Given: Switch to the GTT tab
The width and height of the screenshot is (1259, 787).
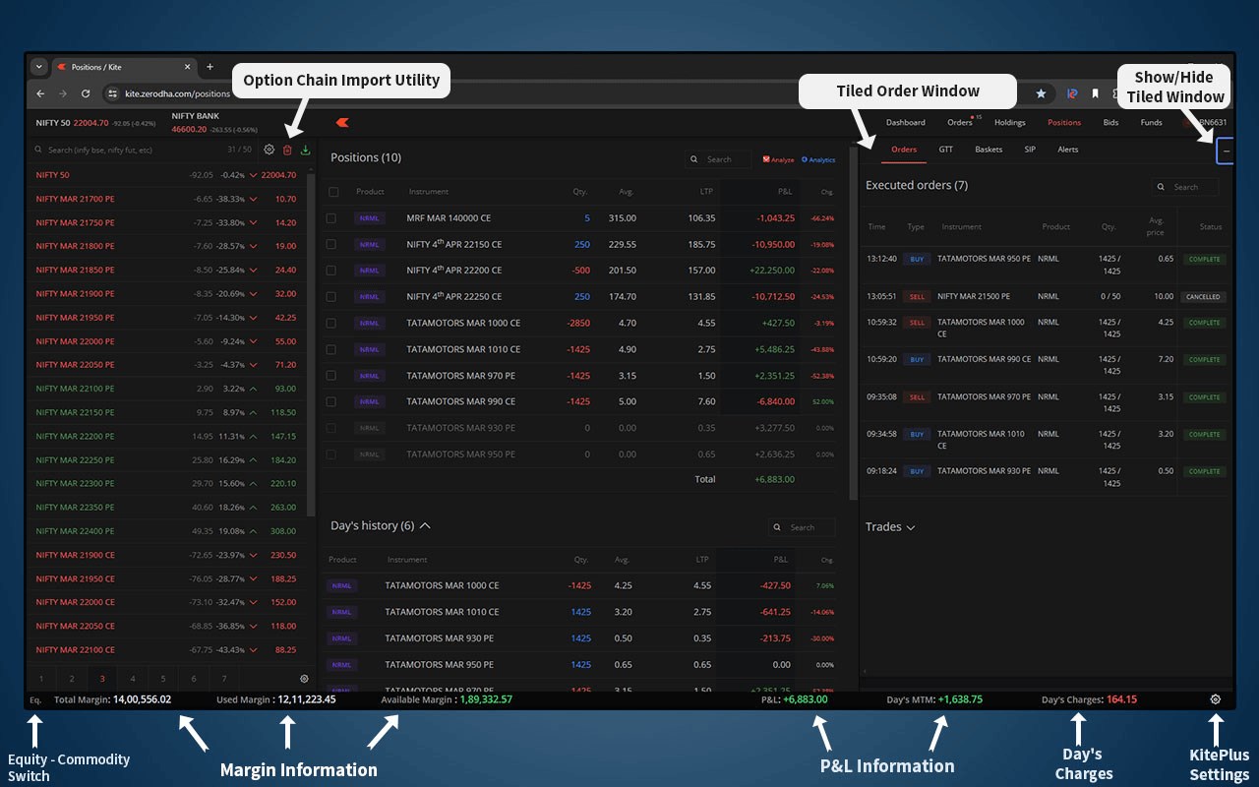Looking at the screenshot, I should tap(945, 150).
